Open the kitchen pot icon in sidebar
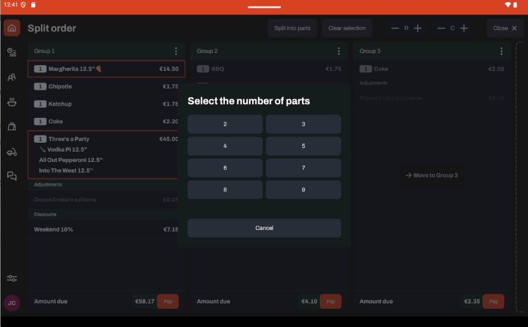The width and height of the screenshot is (528, 327). [12, 102]
